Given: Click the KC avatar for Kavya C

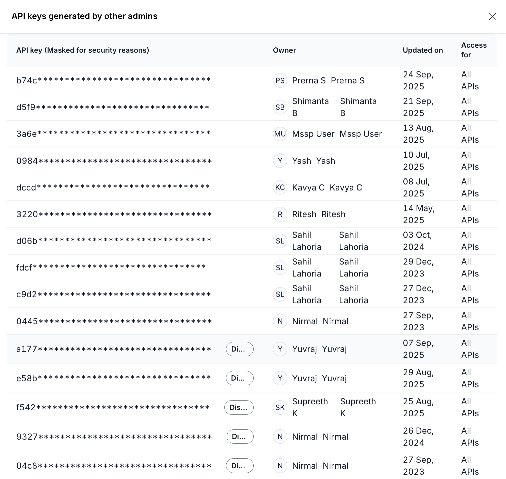Looking at the screenshot, I should point(280,187).
